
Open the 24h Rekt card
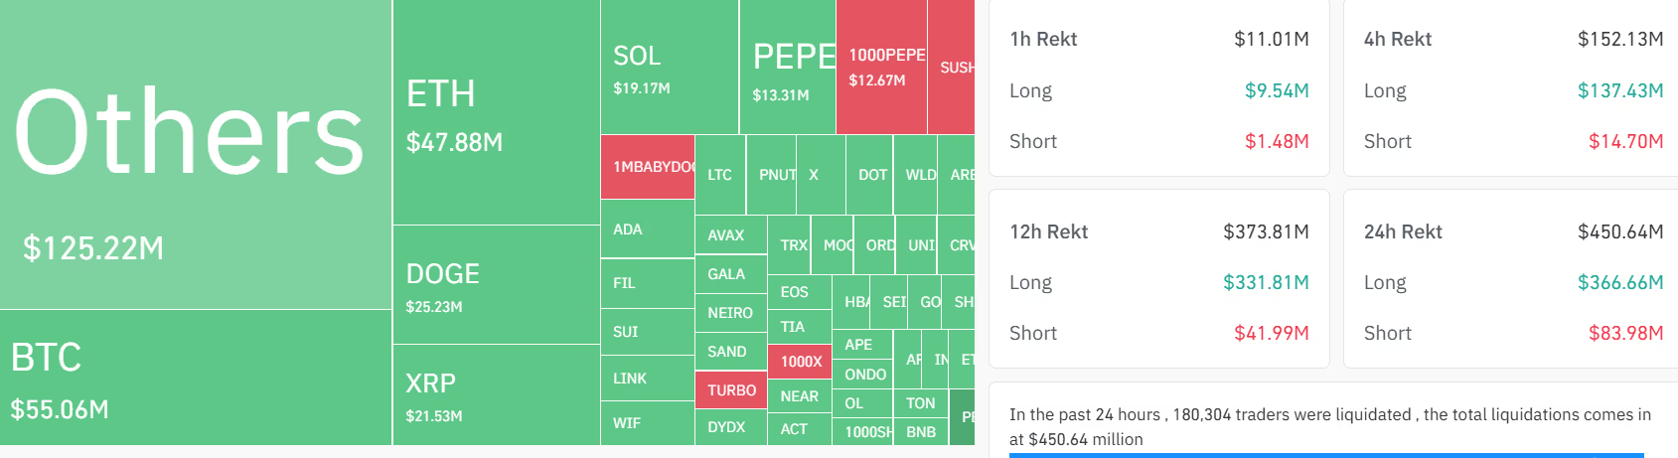pyautogui.click(x=1512, y=282)
